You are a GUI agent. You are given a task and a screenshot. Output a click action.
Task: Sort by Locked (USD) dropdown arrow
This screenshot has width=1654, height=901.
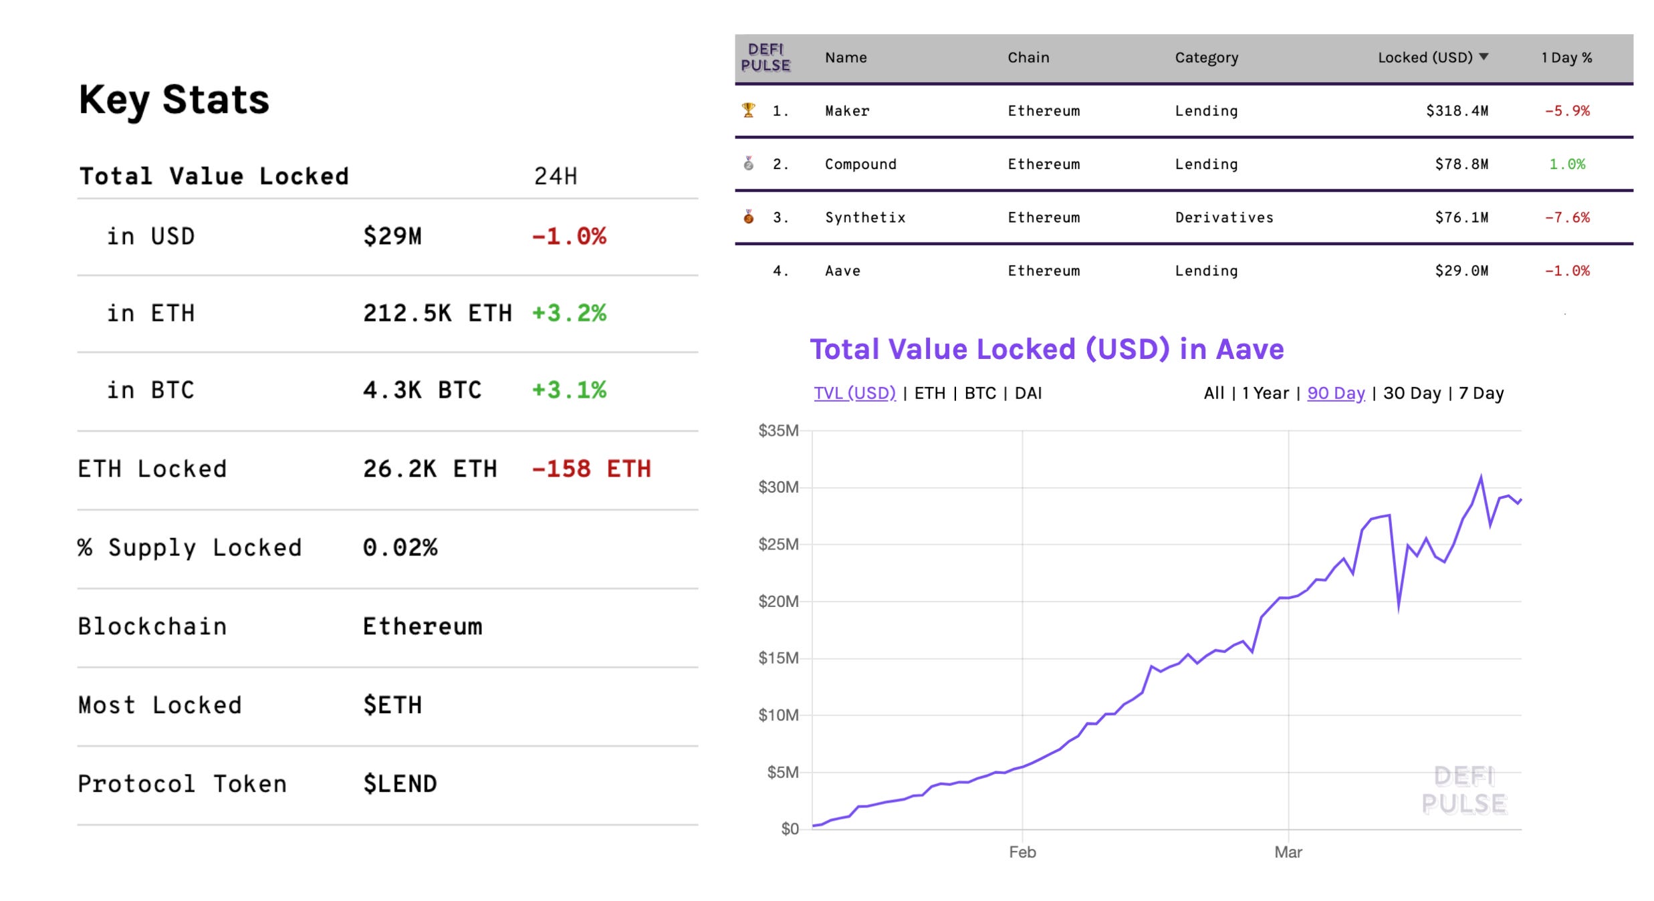1484,57
